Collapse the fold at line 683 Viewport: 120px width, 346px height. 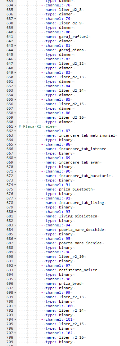coord(15,225)
